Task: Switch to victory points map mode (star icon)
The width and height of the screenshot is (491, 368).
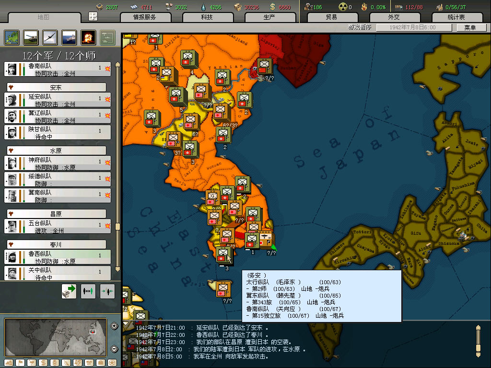Action: point(112,363)
